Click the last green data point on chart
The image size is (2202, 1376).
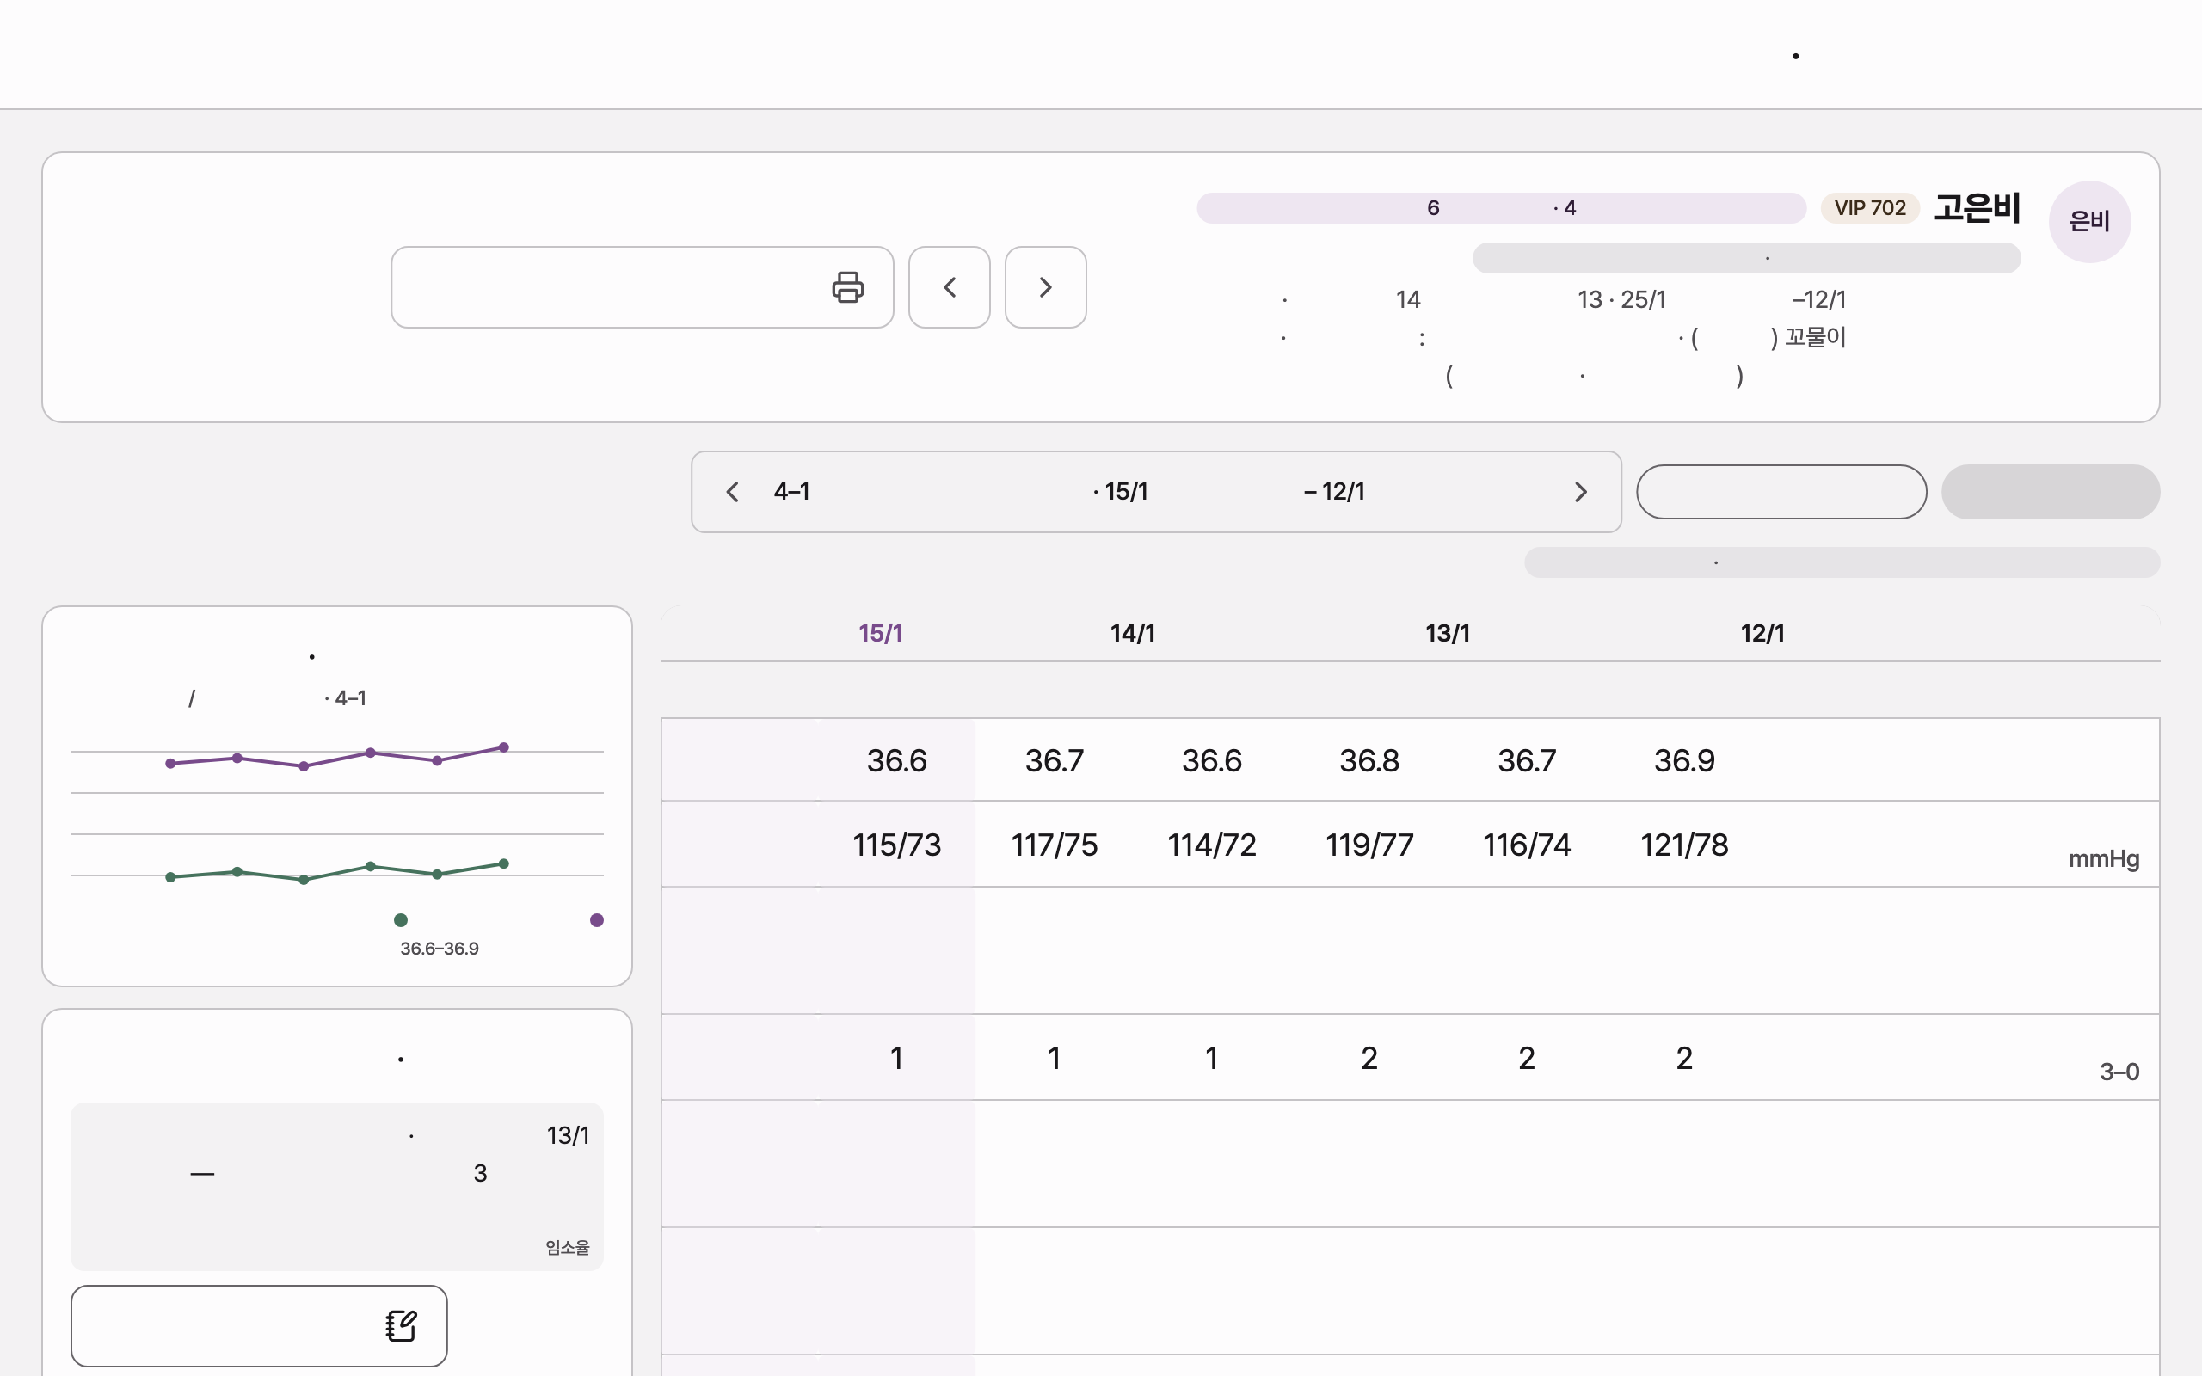tap(503, 863)
